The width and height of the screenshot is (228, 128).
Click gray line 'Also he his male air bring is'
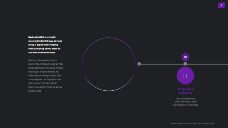click(43, 60)
